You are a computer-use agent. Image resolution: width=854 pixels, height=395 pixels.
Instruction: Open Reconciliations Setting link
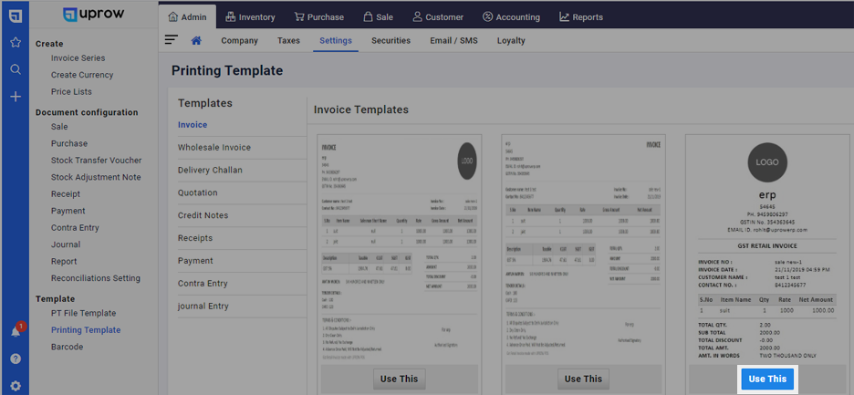96,278
